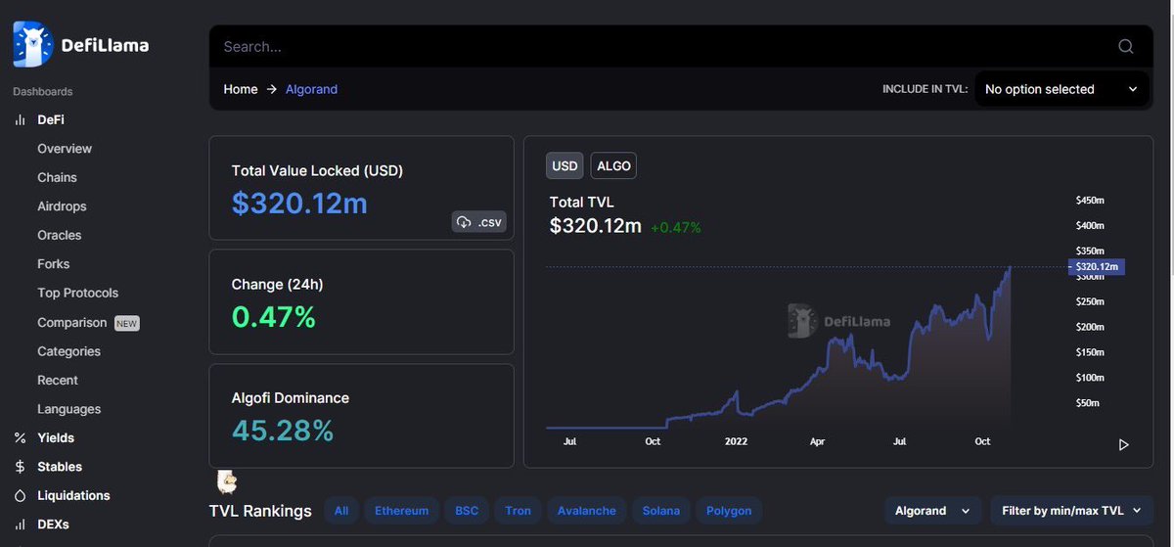Click the arrow between Home and Algorand

272,89
